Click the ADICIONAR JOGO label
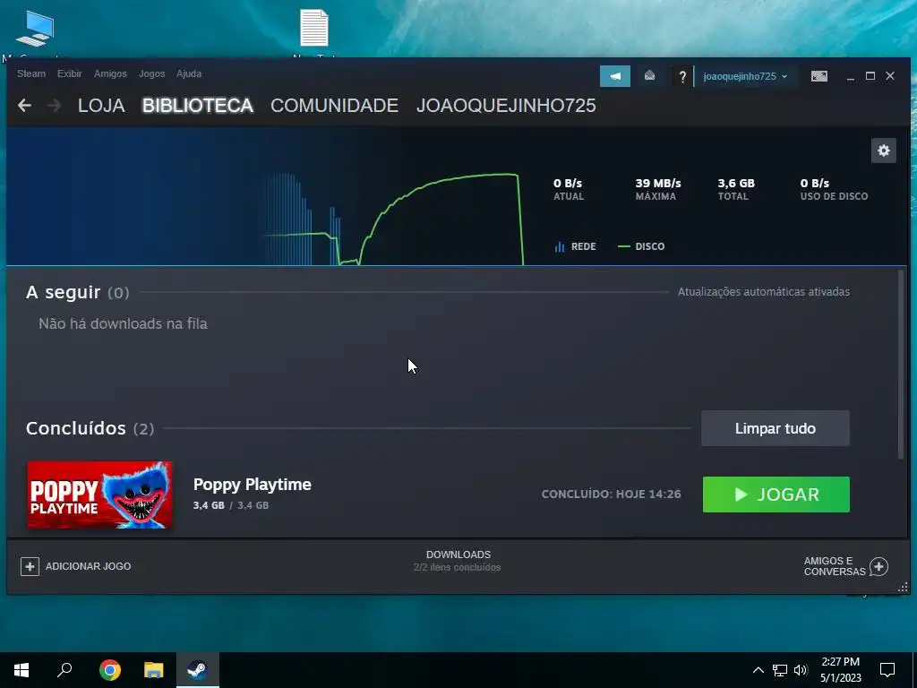This screenshot has width=917, height=688. pos(89,566)
